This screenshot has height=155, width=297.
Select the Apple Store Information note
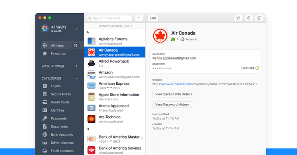[115, 97]
